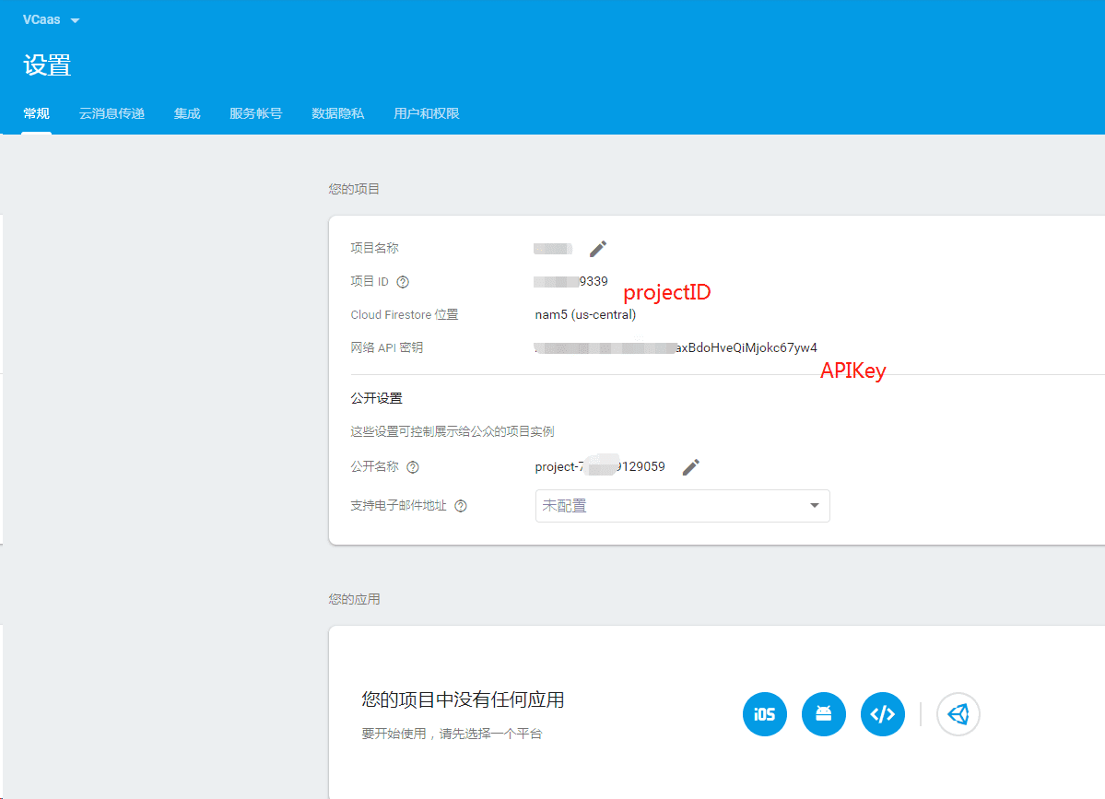Add a Unity app to the project
This screenshot has height=799, width=1105.
[958, 714]
